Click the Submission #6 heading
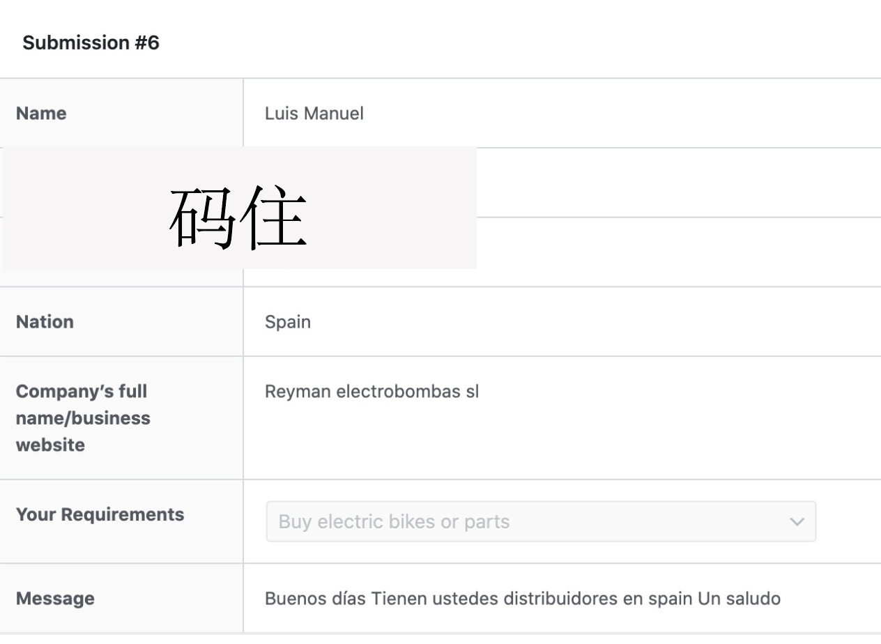 pos(91,43)
